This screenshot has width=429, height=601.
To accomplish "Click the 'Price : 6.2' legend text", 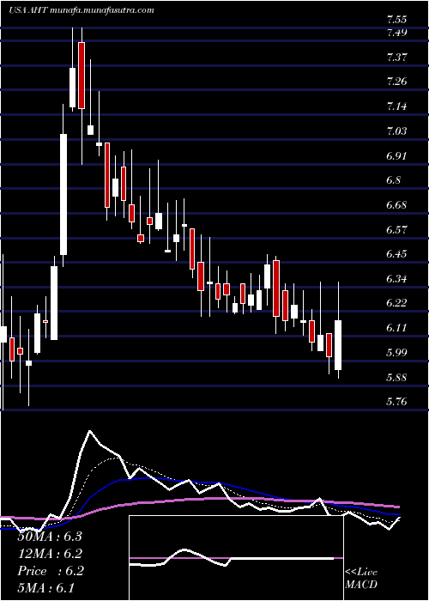I will (x=51, y=571).
